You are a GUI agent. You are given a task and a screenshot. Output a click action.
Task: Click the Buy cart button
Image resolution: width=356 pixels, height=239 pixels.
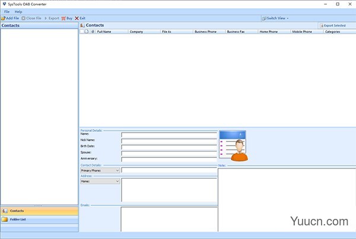pos(66,18)
